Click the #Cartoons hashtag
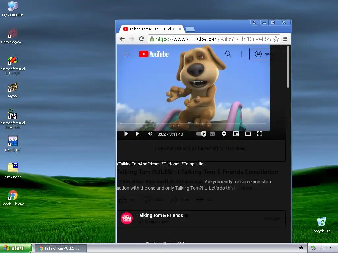Image resolution: width=338 pixels, height=253 pixels. click(171, 164)
